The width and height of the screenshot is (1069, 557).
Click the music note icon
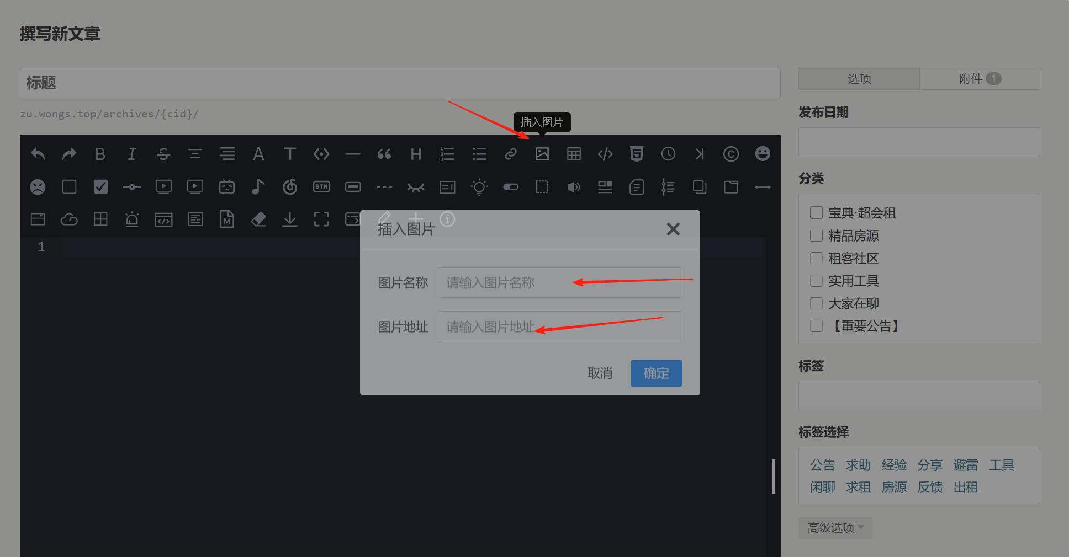[x=258, y=187]
